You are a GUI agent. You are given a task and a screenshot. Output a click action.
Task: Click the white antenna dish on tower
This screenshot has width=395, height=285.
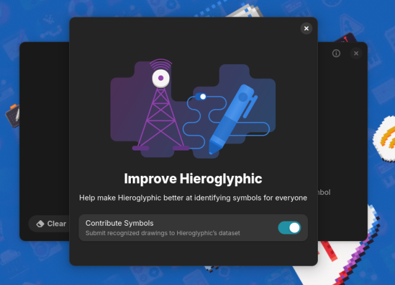pos(161,78)
